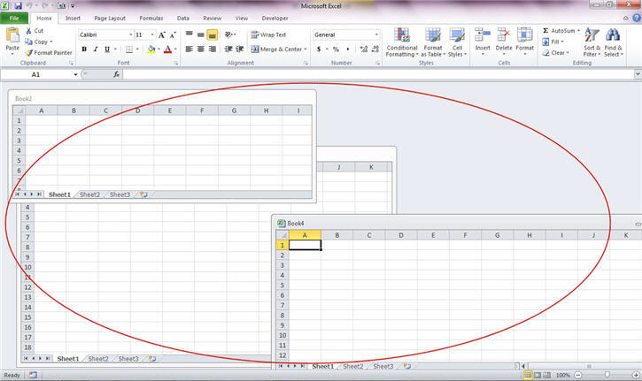Click the Decrease Indent icon
642x381 pixels.
[x=228, y=49]
